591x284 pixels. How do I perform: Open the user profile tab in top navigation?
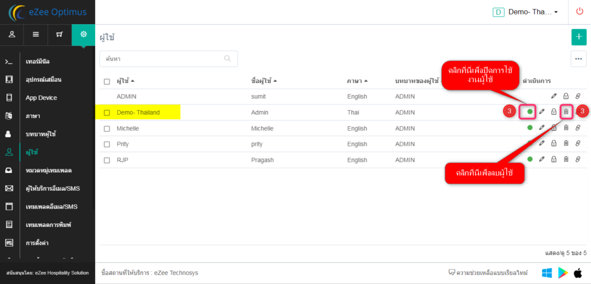click(12, 34)
